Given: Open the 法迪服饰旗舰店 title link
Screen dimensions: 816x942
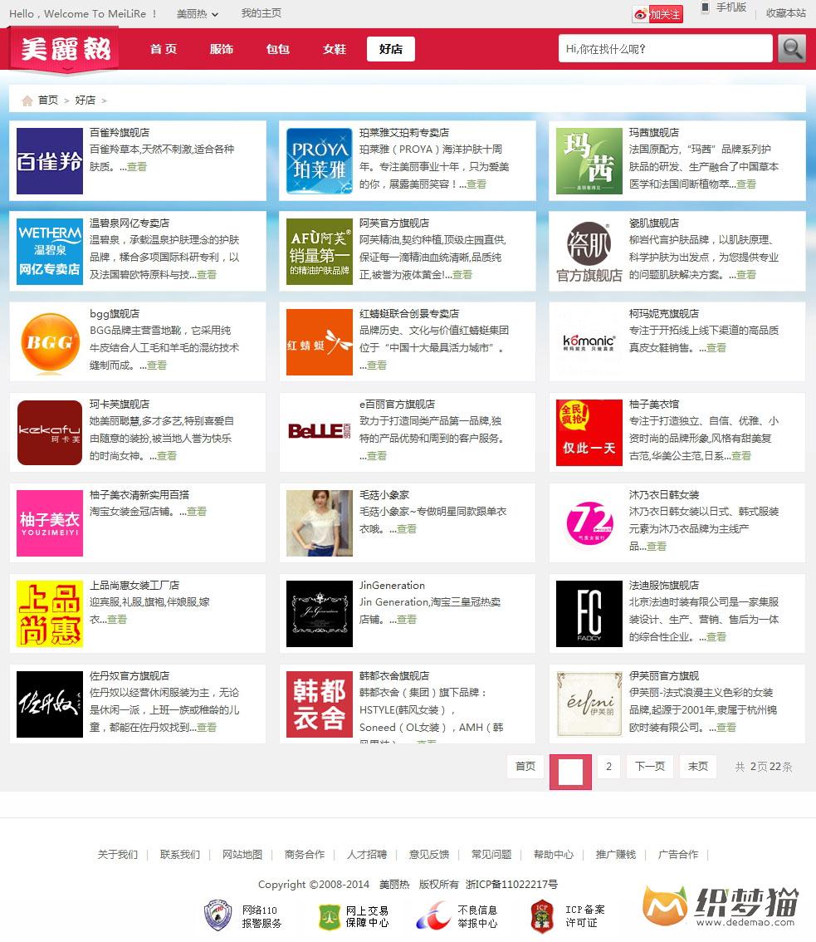Looking at the screenshot, I should pos(663,585).
